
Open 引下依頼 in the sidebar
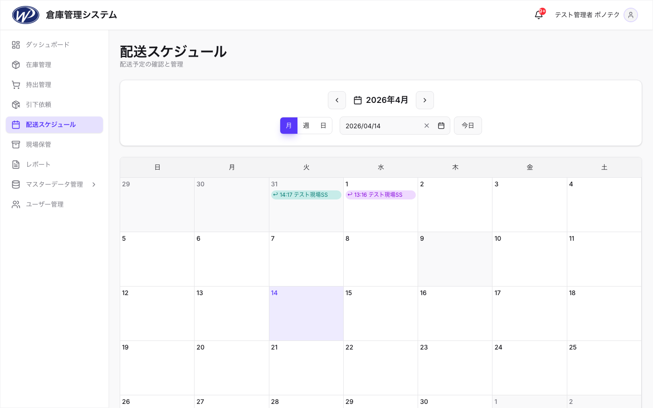[54, 105]
